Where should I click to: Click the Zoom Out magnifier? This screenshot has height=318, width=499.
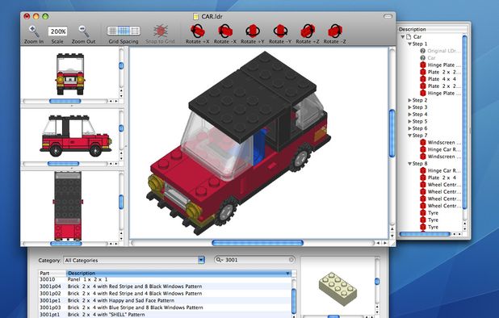point(83,31)
